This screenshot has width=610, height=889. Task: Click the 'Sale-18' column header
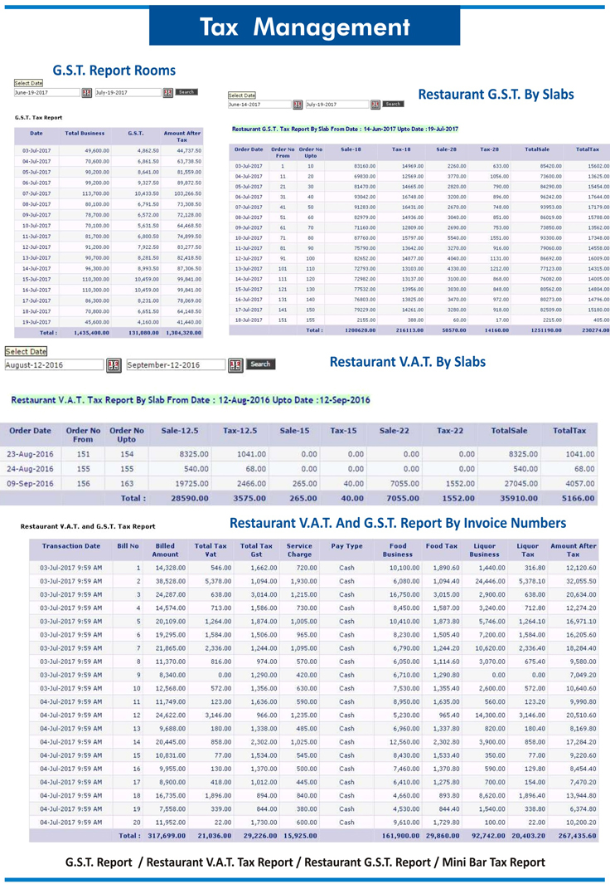[x=351, y=149]
